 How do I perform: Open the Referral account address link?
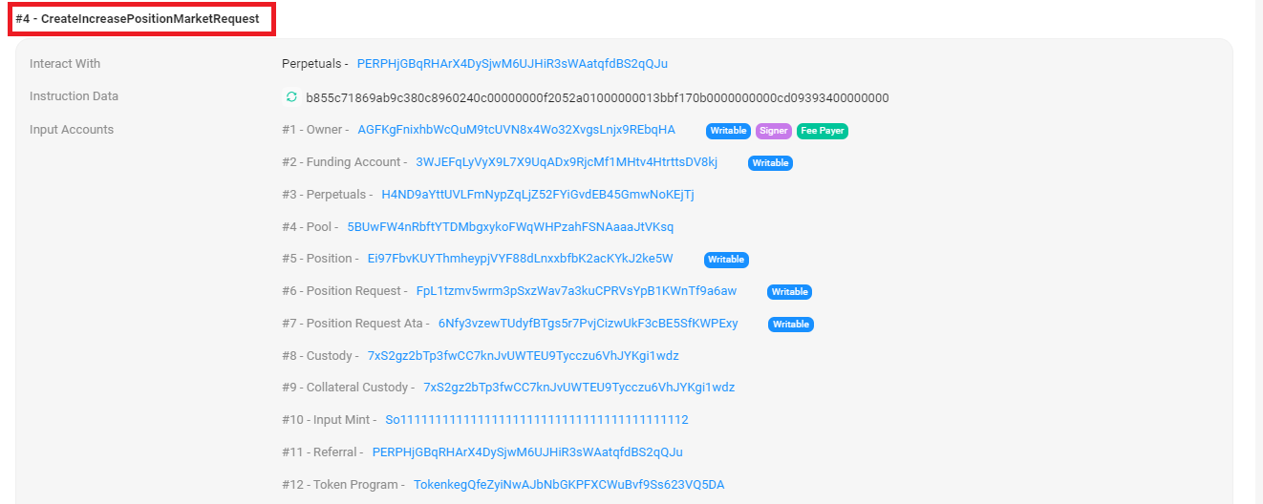click(x=527, y=452)
